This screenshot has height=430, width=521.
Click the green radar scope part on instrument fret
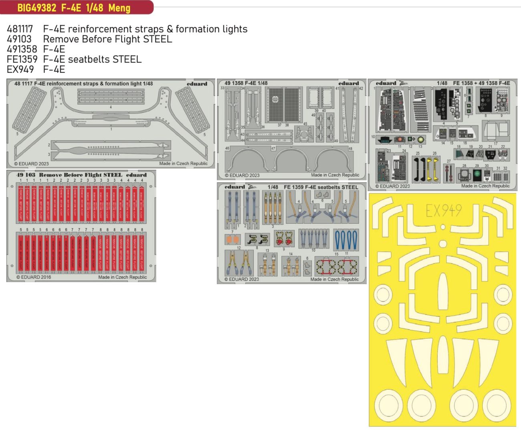tap(477, 174)
